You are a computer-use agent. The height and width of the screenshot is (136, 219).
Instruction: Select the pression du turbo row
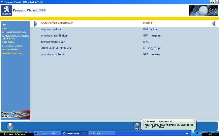pyautogui.click(x=125, y=55)
